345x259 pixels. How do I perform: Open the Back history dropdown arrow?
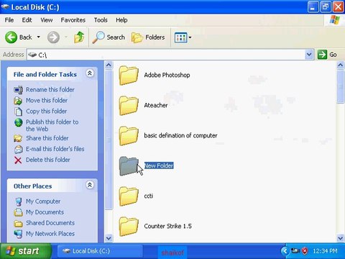[38, 37]
